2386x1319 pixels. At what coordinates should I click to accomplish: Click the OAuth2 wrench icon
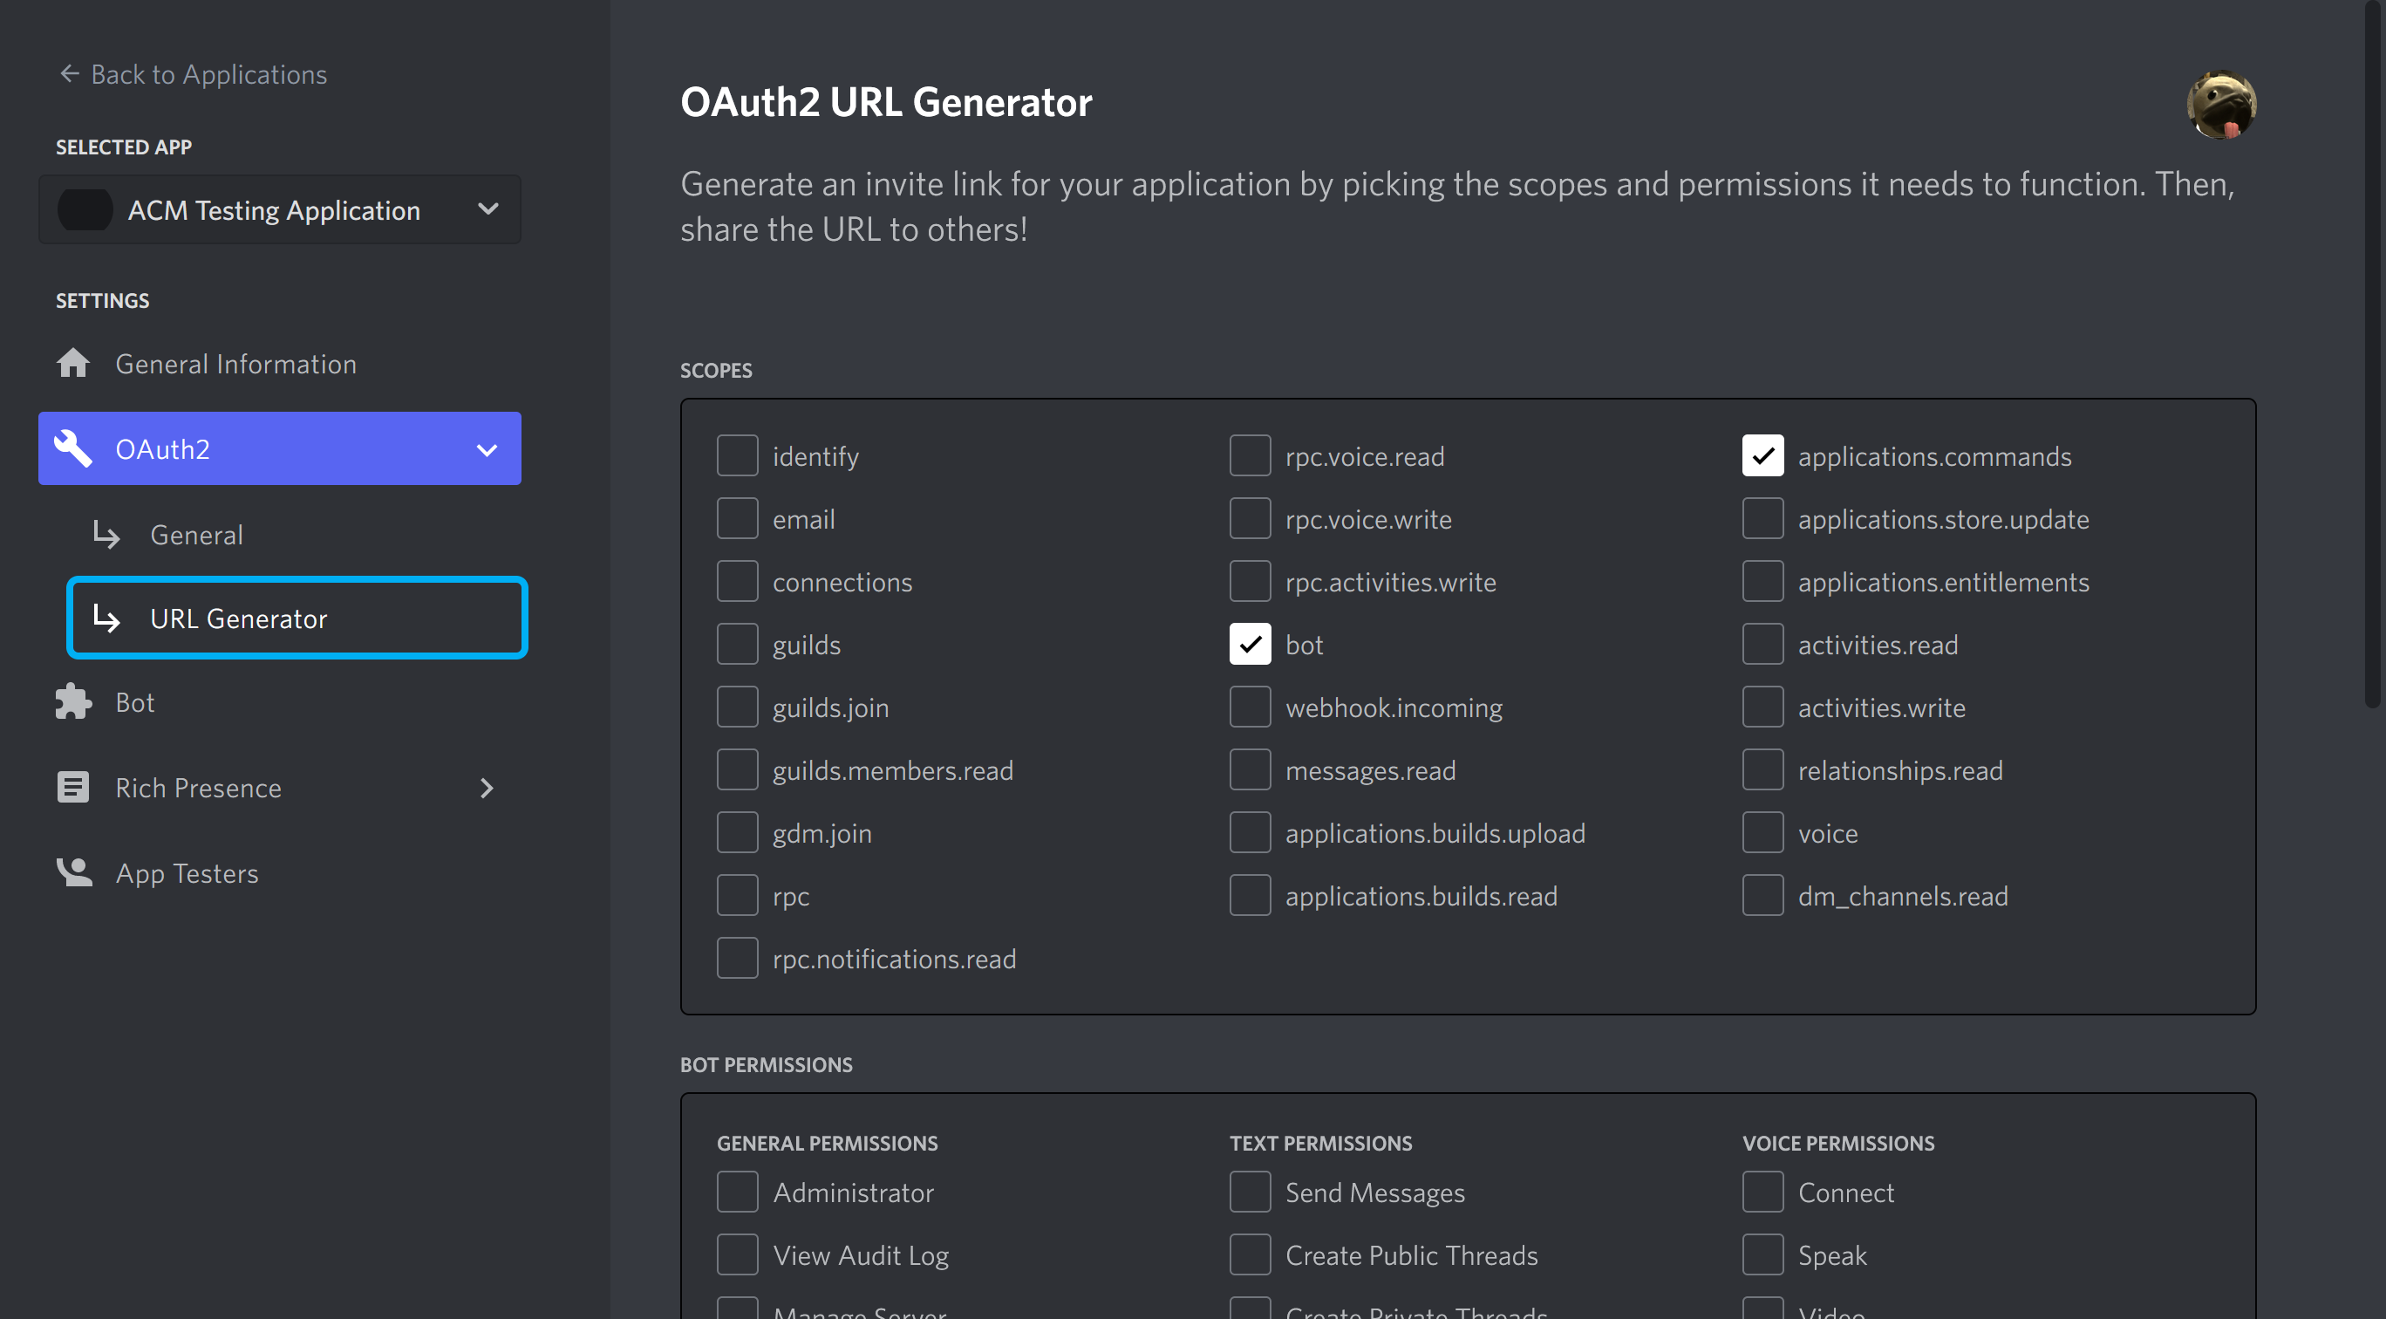point(73,448)
